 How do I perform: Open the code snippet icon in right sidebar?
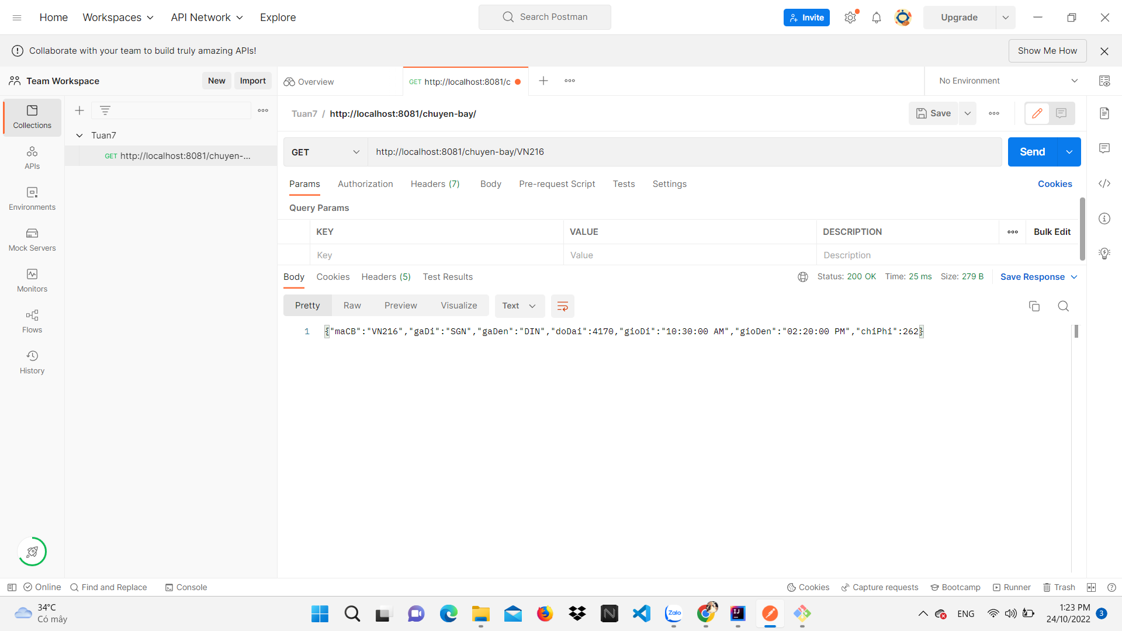[x=1104, y=183]
